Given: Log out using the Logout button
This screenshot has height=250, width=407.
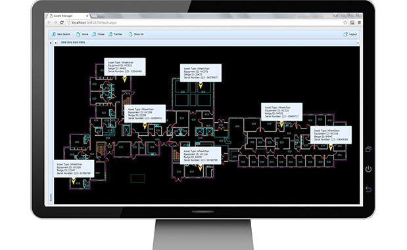Looking at the screenshot, I should pos(350,34).
